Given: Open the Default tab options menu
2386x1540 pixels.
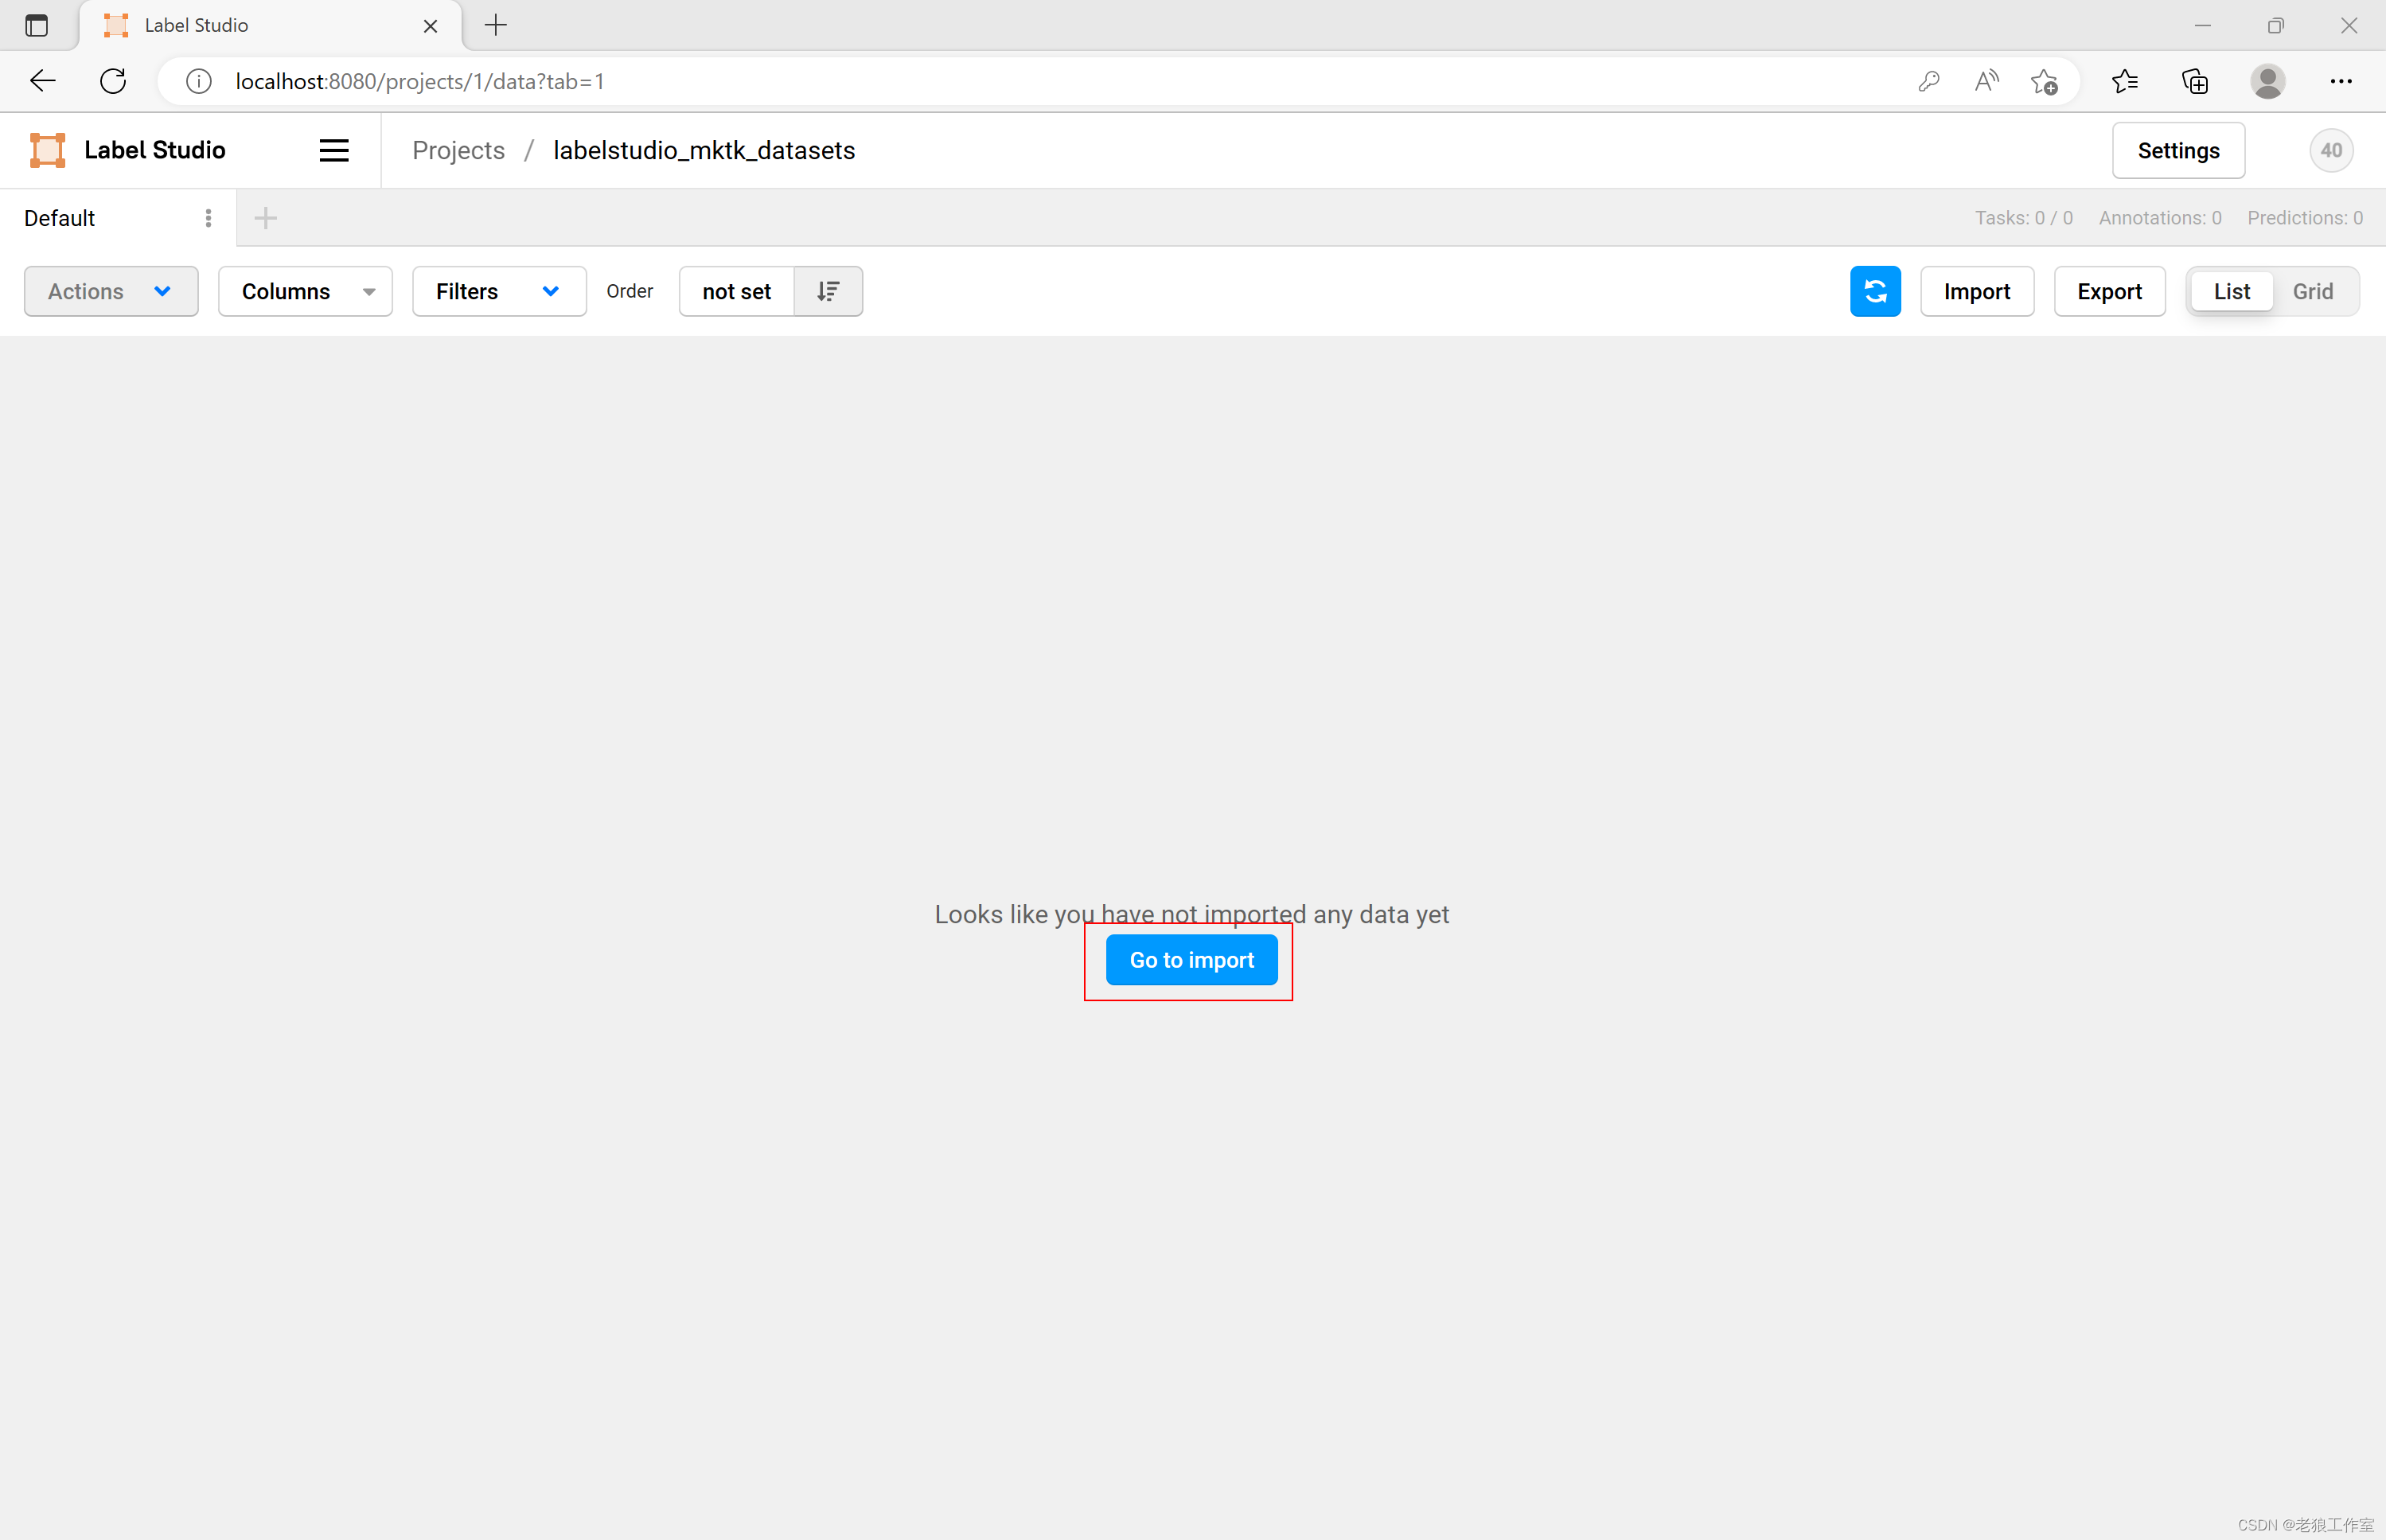Looking at the screenshot, I should (208, 218).
